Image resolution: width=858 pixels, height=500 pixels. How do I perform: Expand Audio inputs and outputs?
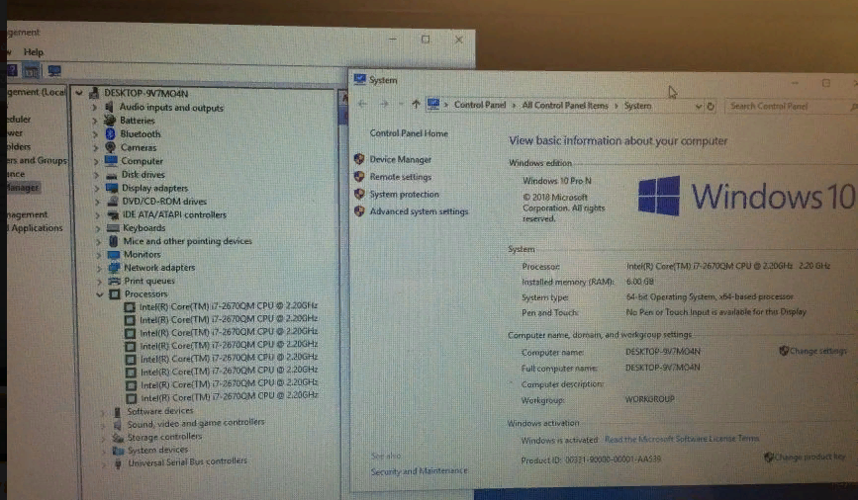(95, 107)
